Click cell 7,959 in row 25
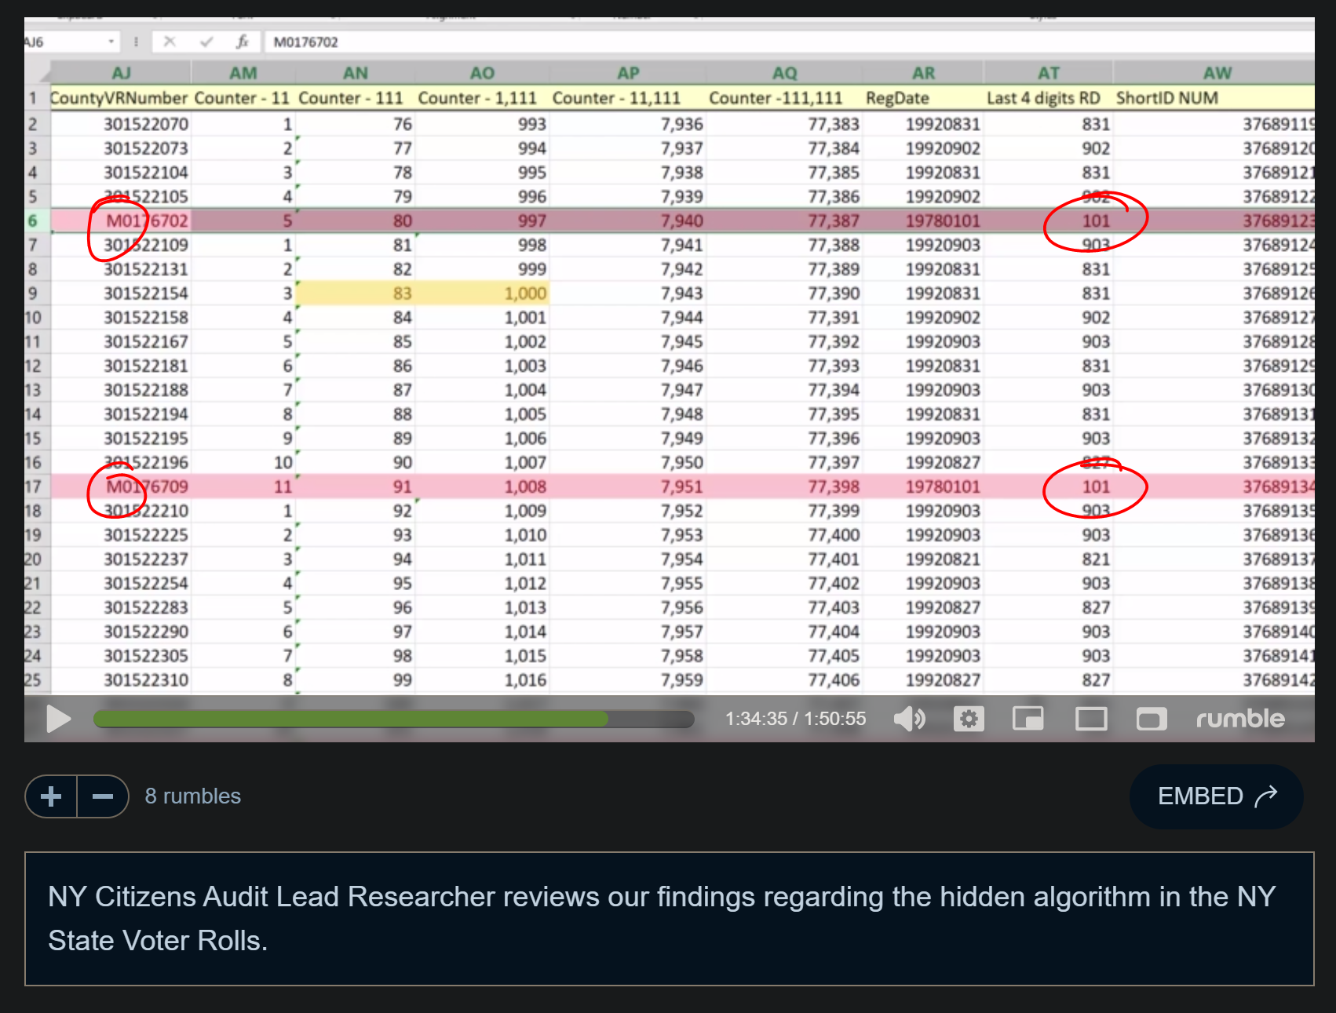1336x1013 pixels. (x=627, y=680)
